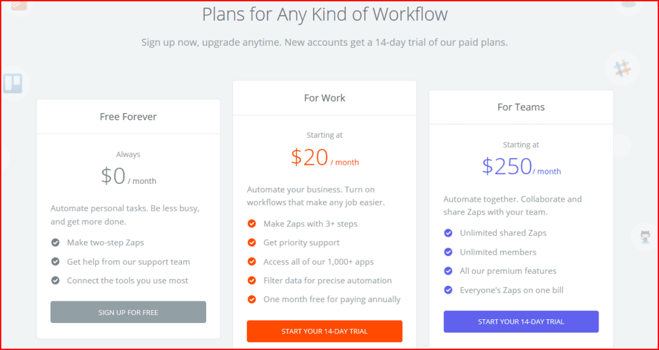Click checkmark icon beside Get priority support
The width and height of the screenshot is (659, 350).
[x=251, y=243]
